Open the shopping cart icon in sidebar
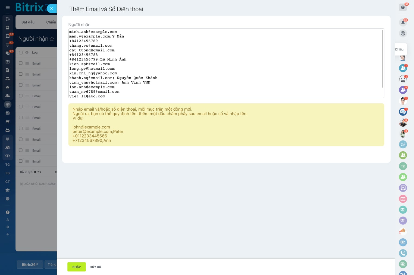Image resolution: width=414 pixels, height=275 pixels. [x=8, y=121]
